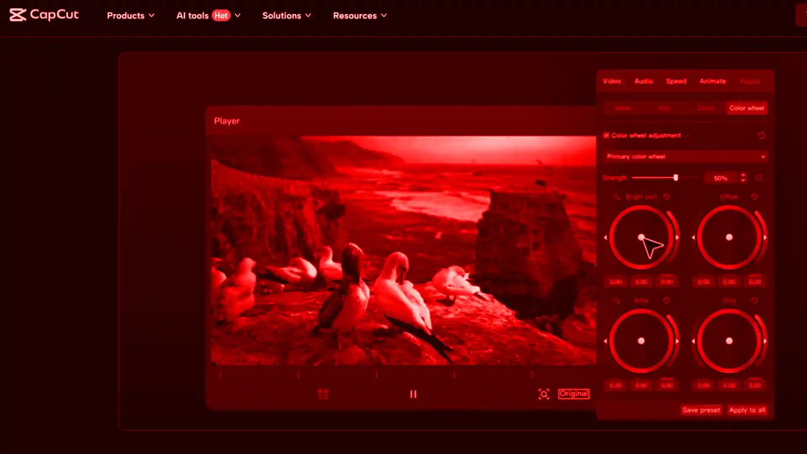The height and width of the screenshot is (454, 807).
Task: Click the Strength value stepper arrows
Action: 743,178
